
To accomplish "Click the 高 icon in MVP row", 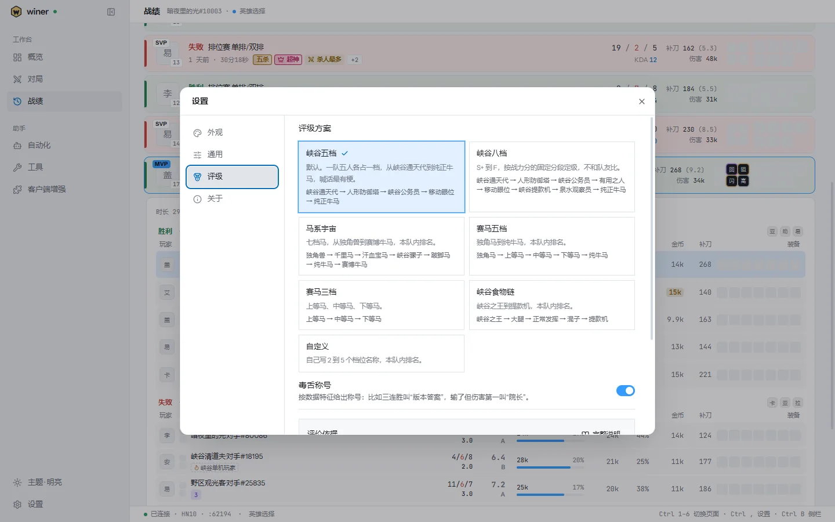I will pyautogui.click(x=743, y=181).
